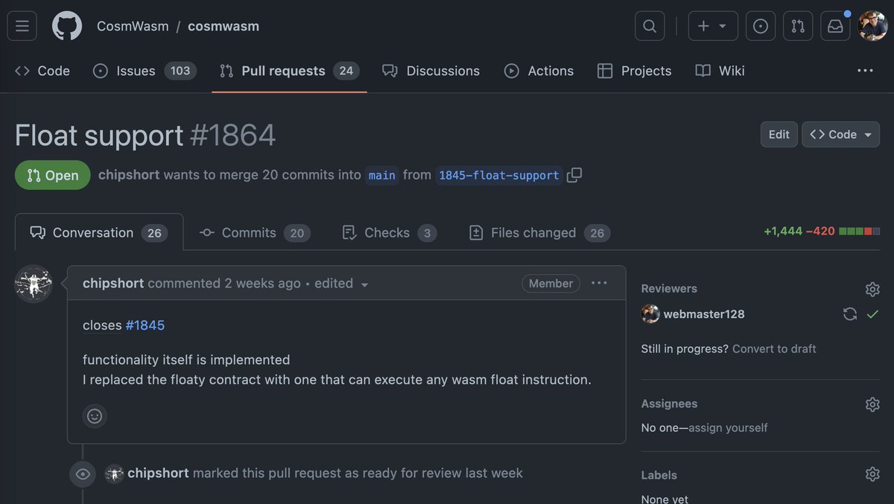This screenshot has width=894, height=504.
Task: Open the Actions tab
Action: [x=539, y=71]
